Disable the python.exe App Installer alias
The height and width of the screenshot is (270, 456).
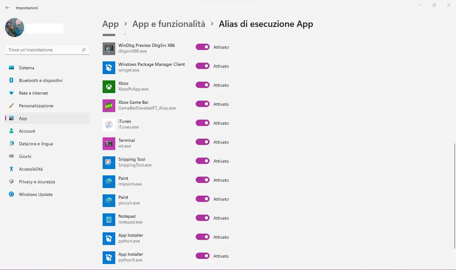tap(203, 237)
